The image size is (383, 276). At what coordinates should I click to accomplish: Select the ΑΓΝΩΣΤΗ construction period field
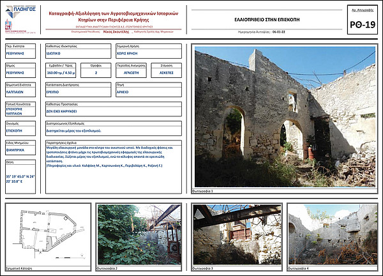[131, 70]
